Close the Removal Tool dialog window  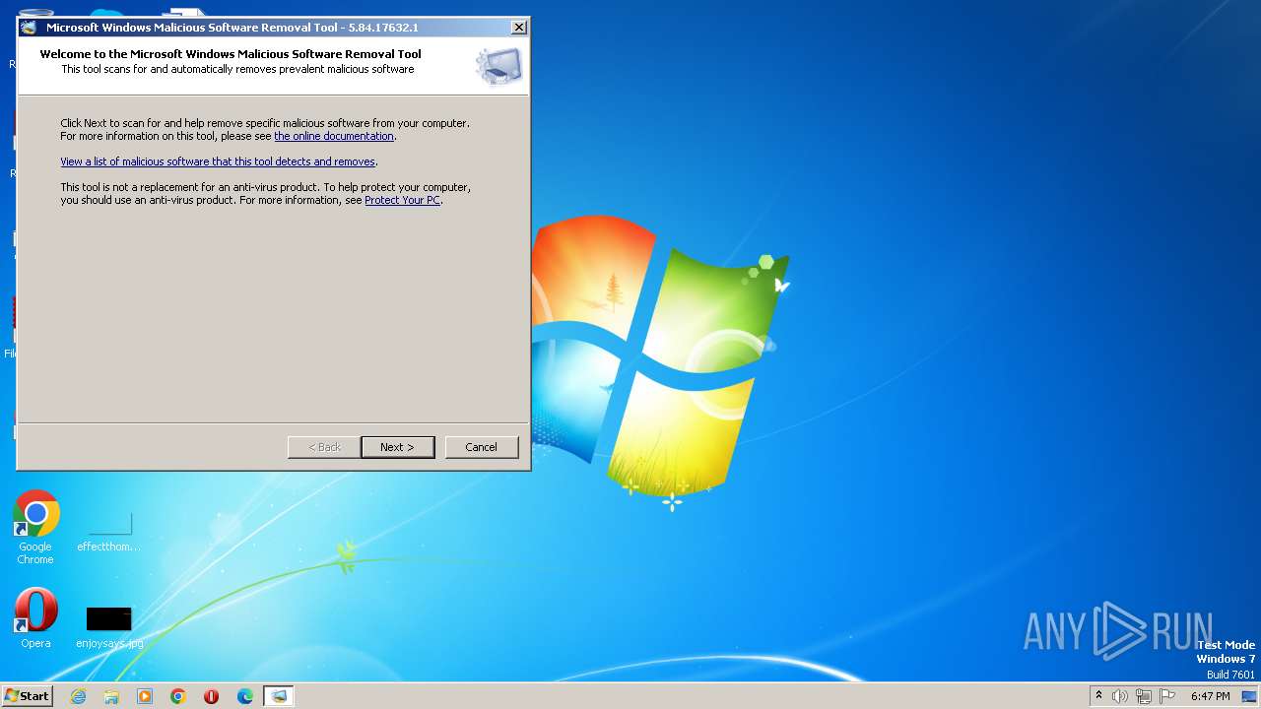(519, 28)
